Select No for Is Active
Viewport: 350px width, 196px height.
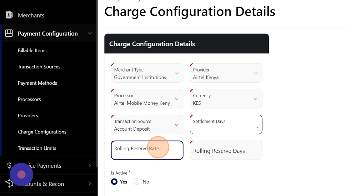137,182
